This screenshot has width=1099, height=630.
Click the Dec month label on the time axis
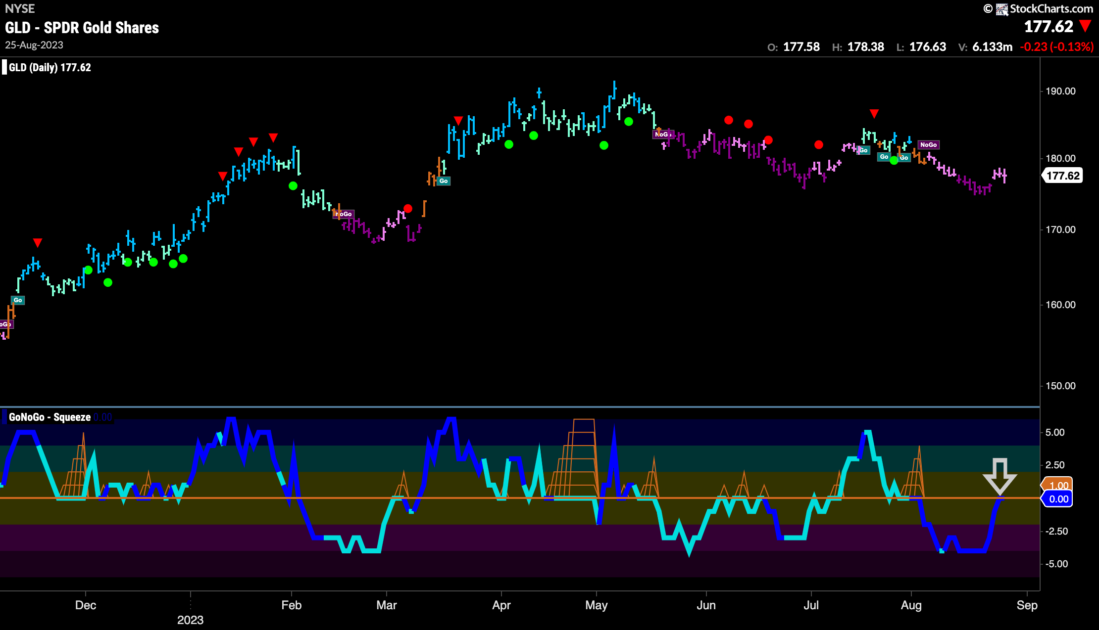(86, 605)
